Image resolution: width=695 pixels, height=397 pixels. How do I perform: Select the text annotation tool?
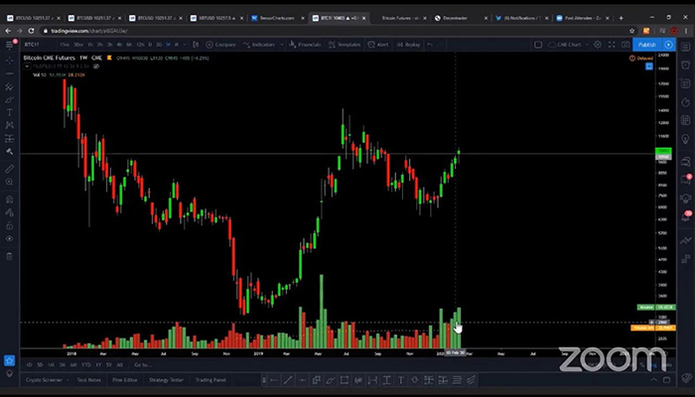(x=9, y=112)
